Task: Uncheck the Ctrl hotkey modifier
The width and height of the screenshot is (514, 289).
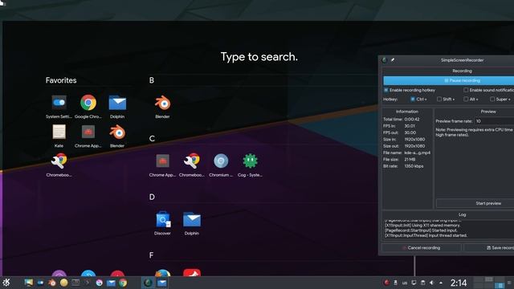Action: click(412, 100)
